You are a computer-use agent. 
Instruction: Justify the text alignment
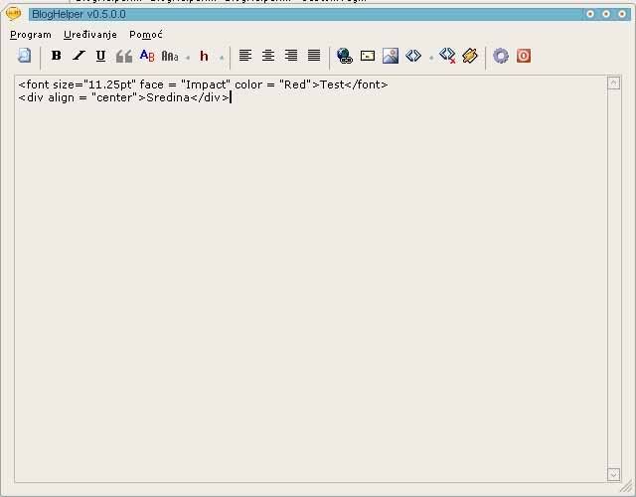tap(314, 56)
